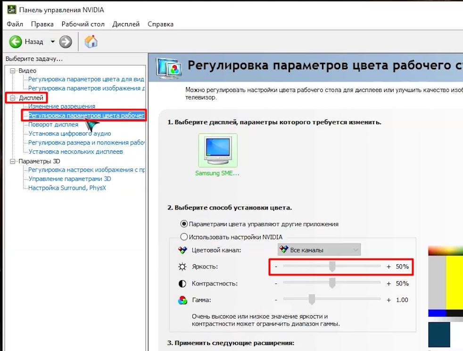463x351 pixels.
Task: Click the contrast plus sign
Action: [389, 284]
